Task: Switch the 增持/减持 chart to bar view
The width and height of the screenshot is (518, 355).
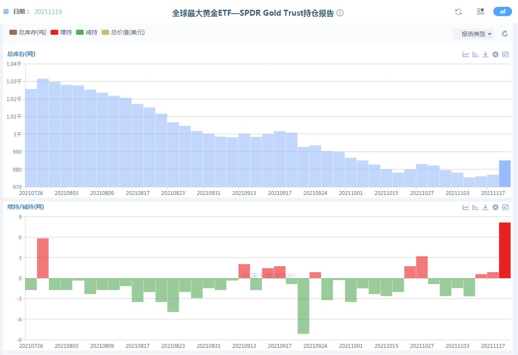Action: [x=476, y=207]
